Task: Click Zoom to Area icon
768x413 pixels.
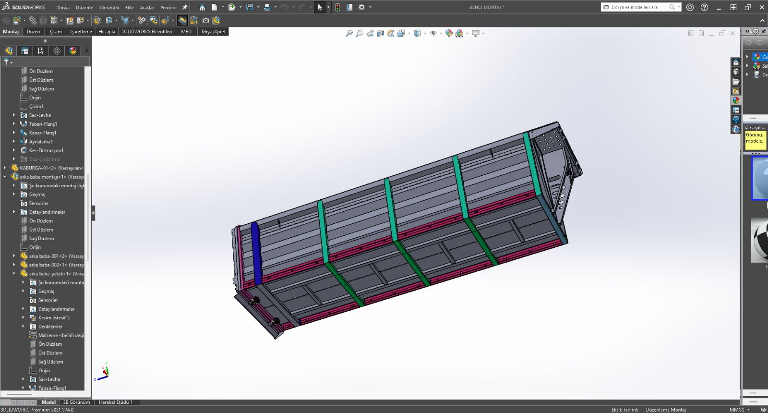Action: pos(360,33)
